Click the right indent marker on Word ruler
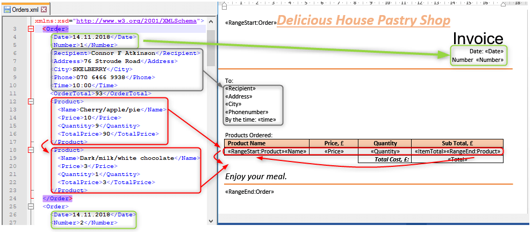This screenshot has width=532, height=232. click(503, 5)
